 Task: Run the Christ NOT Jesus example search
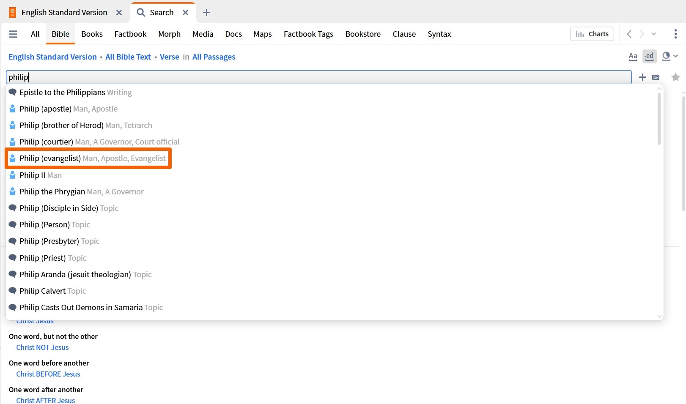42,347
